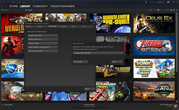Open the inbox notification icon
This screenshot has width=179, height=110.
tap(146, 2)
